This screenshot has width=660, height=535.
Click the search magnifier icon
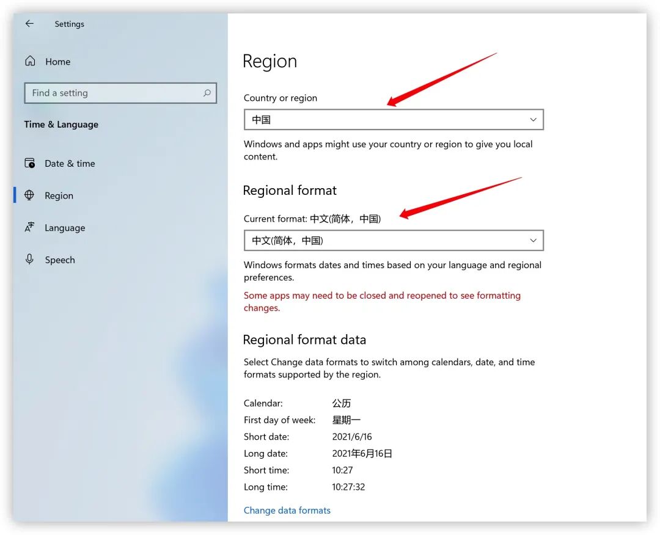pos(207,93)
